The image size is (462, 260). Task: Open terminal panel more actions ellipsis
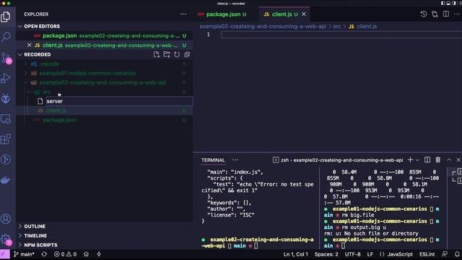coord(235,160)
